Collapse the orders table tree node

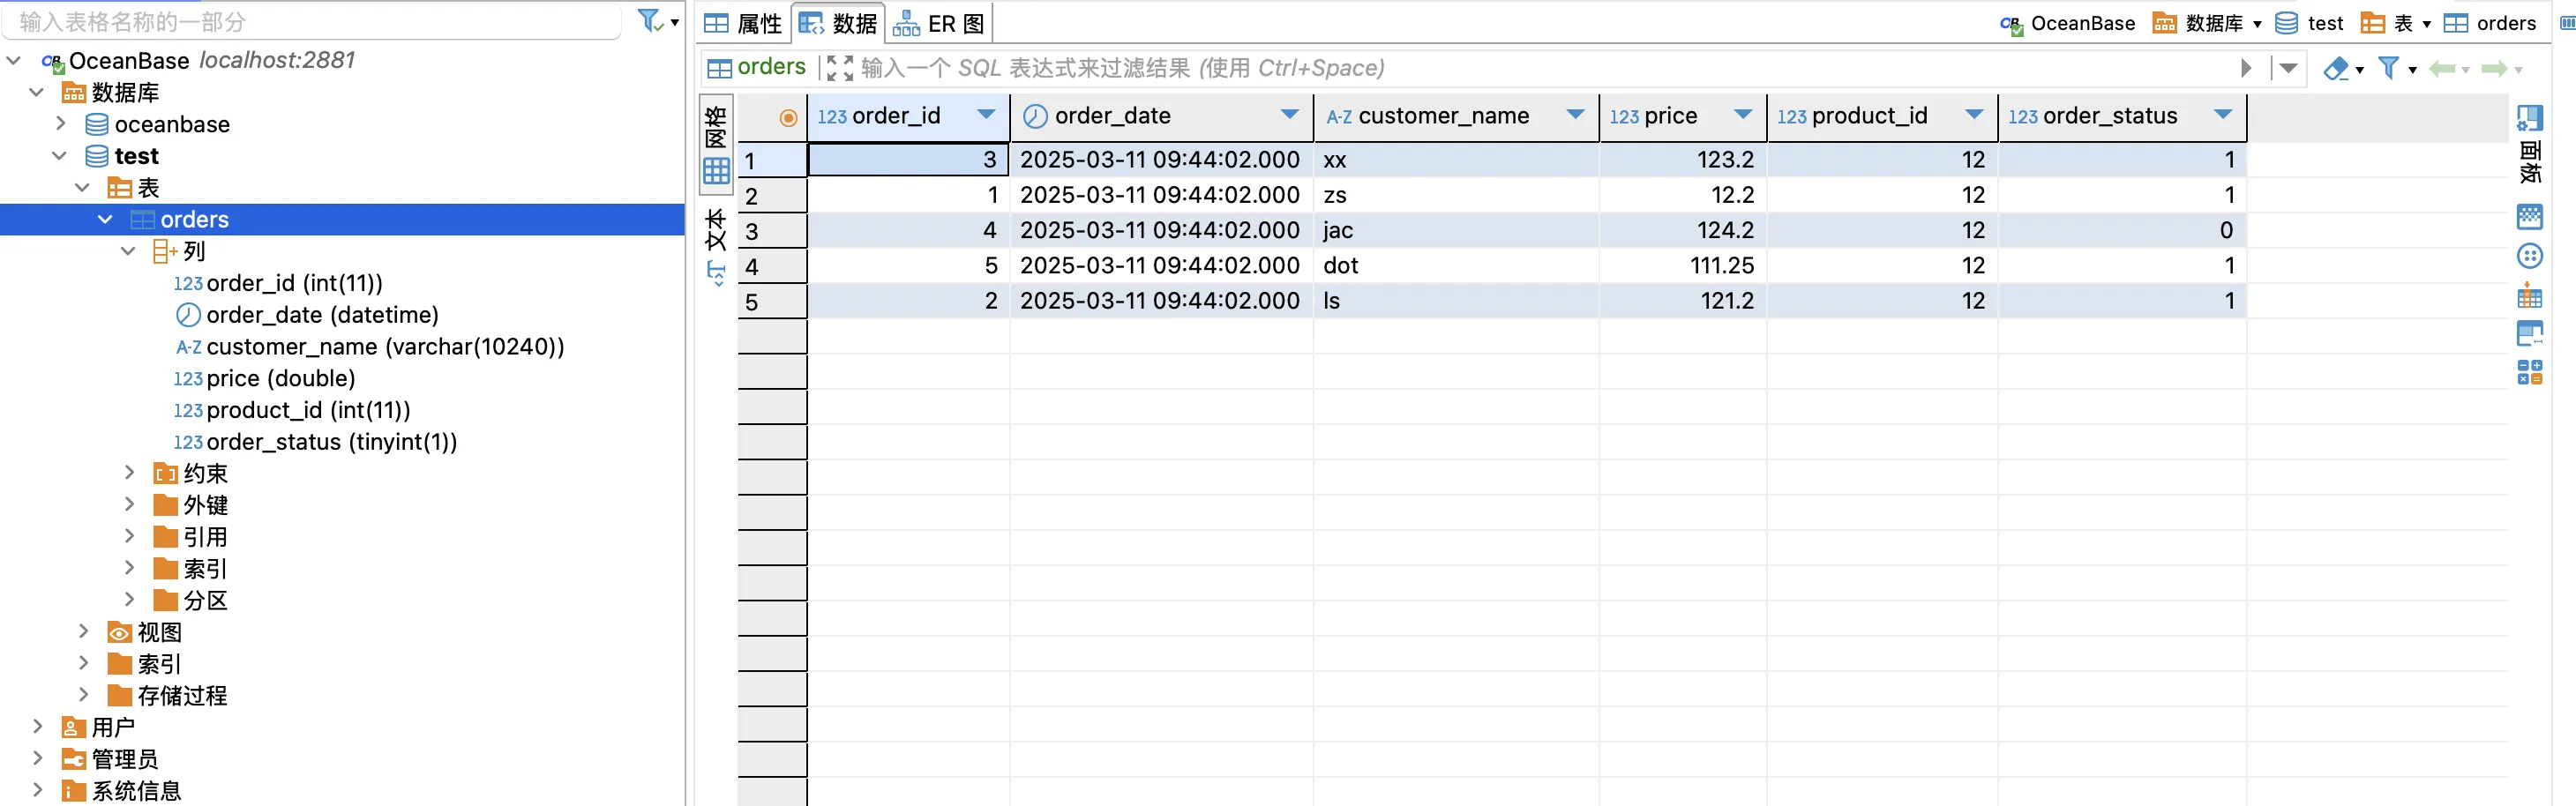105,219
